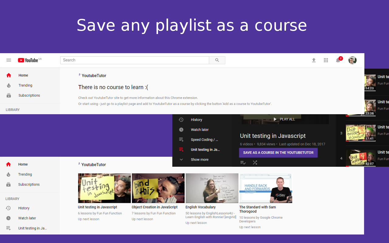Click the Speed Coding playlist icon

181,140
